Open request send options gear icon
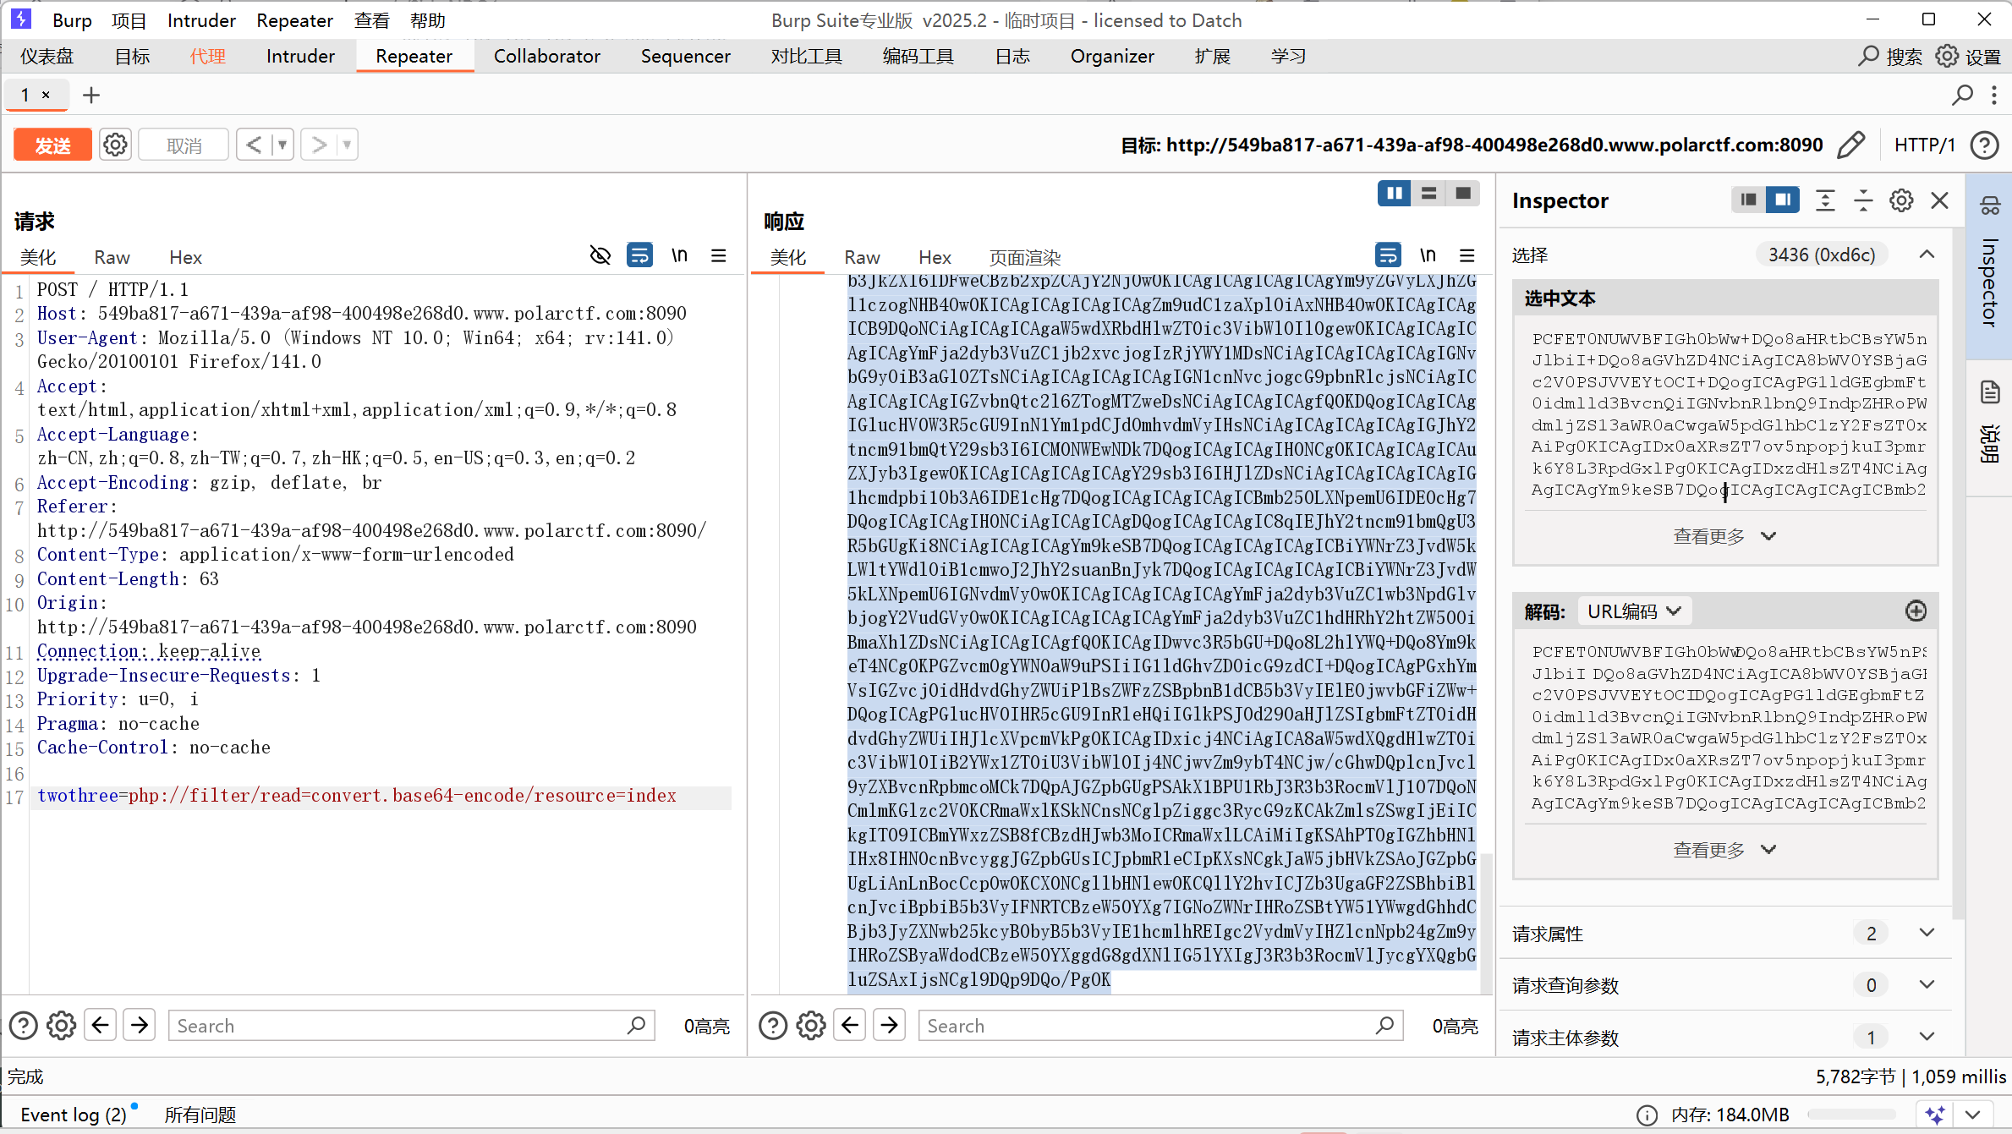 115,145
